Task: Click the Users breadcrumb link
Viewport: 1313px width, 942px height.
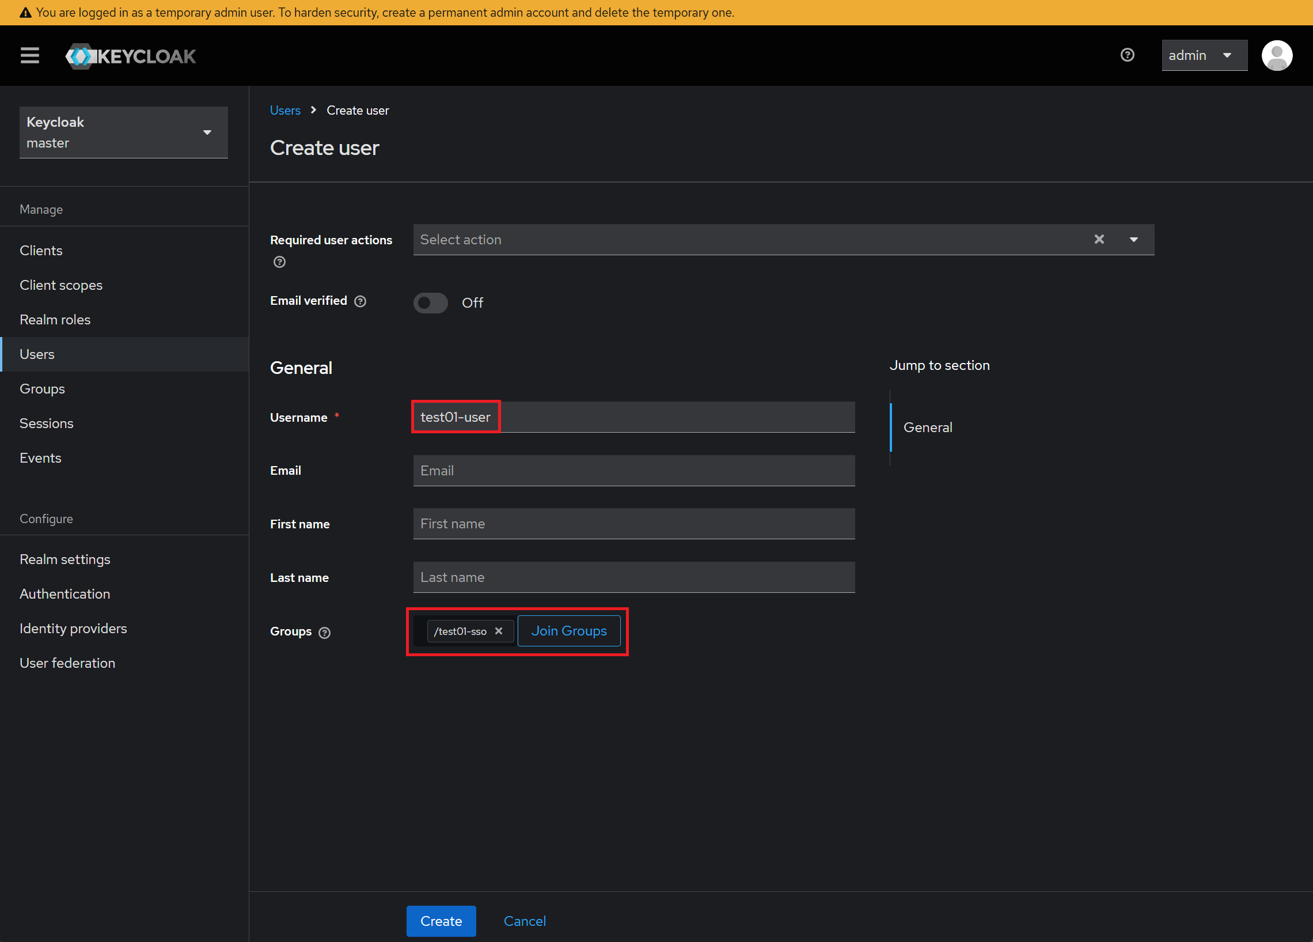Action: [x=285, y=110]
